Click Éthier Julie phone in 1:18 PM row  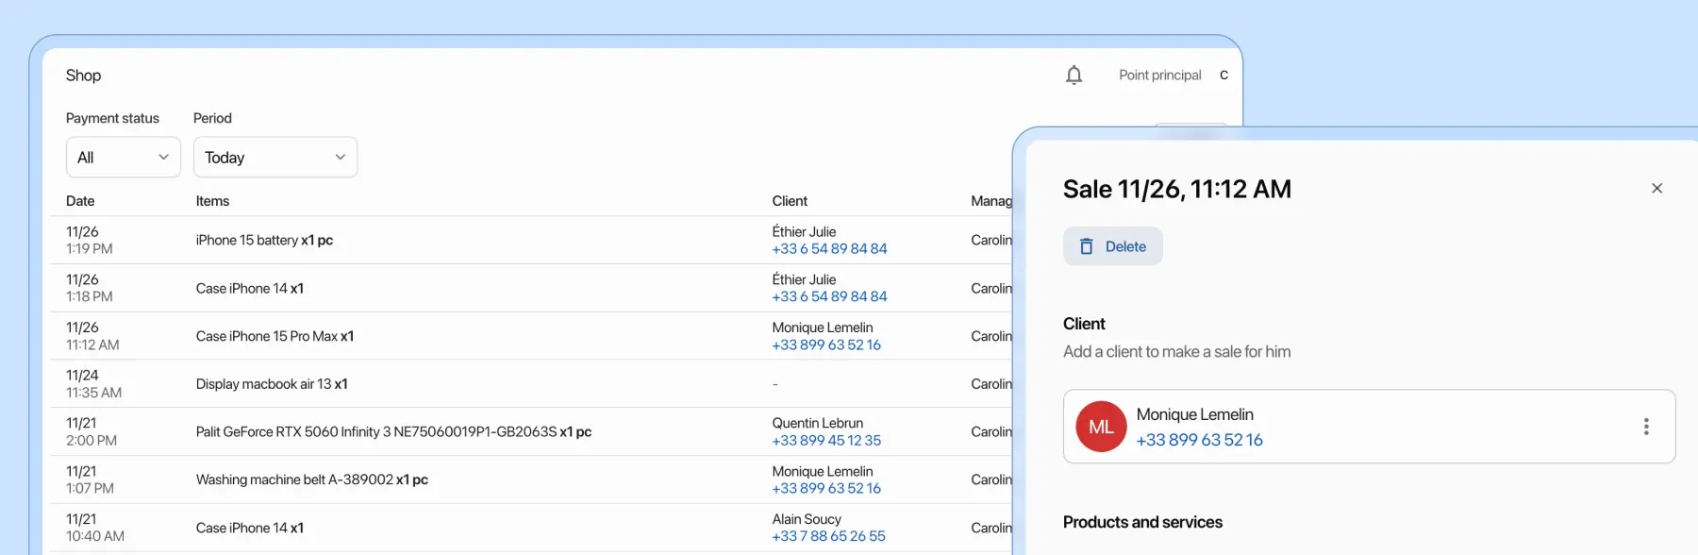pyautogui.click(x=829, y=296)
